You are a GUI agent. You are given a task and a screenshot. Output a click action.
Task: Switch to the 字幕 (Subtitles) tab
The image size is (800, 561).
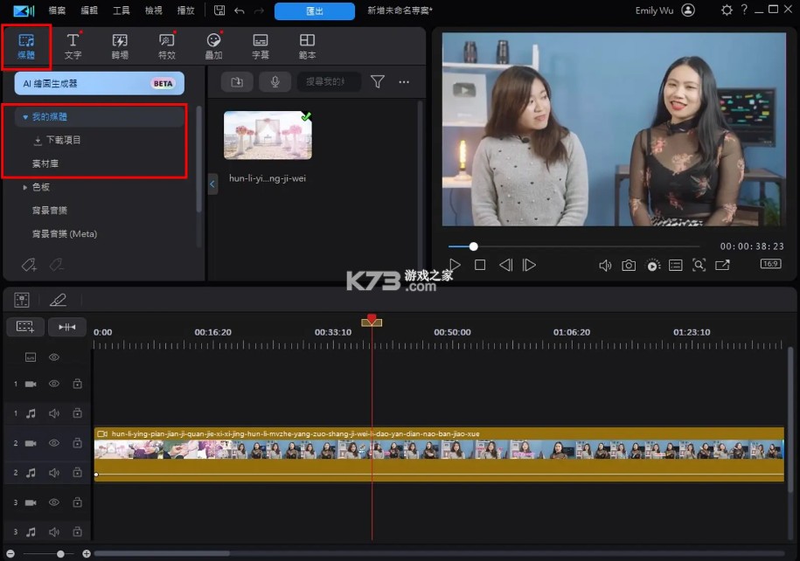[x=259, y=45]
